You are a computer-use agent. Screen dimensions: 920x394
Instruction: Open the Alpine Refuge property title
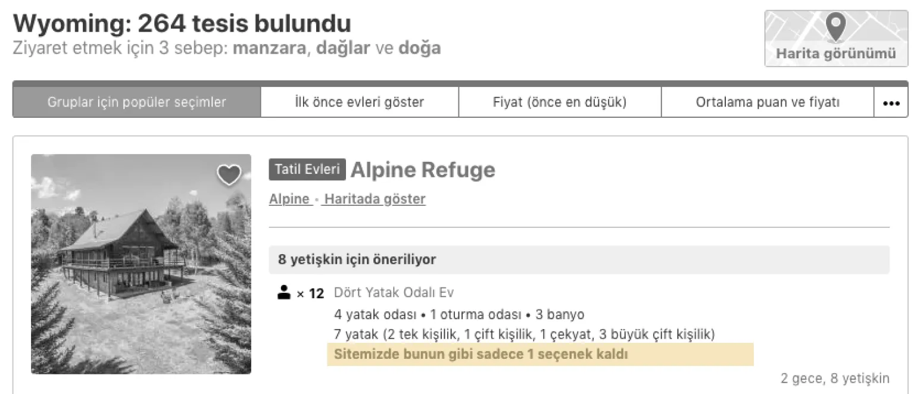(x=423, y=170)
